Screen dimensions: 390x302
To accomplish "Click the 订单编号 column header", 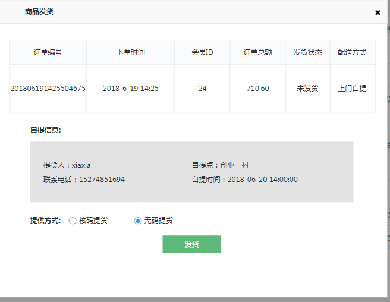I will [x=48, y=52].
